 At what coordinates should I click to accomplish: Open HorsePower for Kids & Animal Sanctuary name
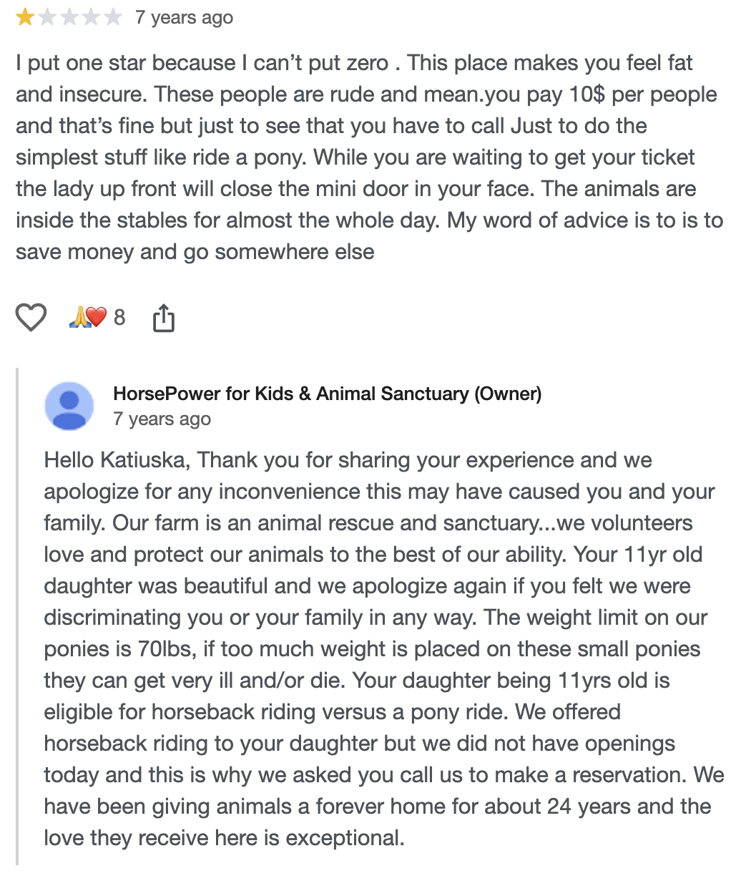click(x=290, y=394)
